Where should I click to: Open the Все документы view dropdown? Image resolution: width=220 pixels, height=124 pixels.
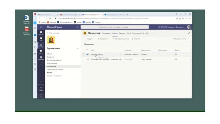[180, 39]
